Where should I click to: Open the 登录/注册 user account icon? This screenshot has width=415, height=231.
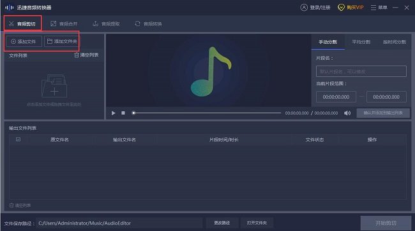coord(304,8)
